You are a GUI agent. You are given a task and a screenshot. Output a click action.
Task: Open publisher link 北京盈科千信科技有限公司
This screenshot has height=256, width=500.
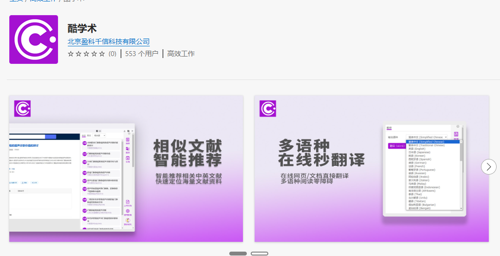pos(108,41)
